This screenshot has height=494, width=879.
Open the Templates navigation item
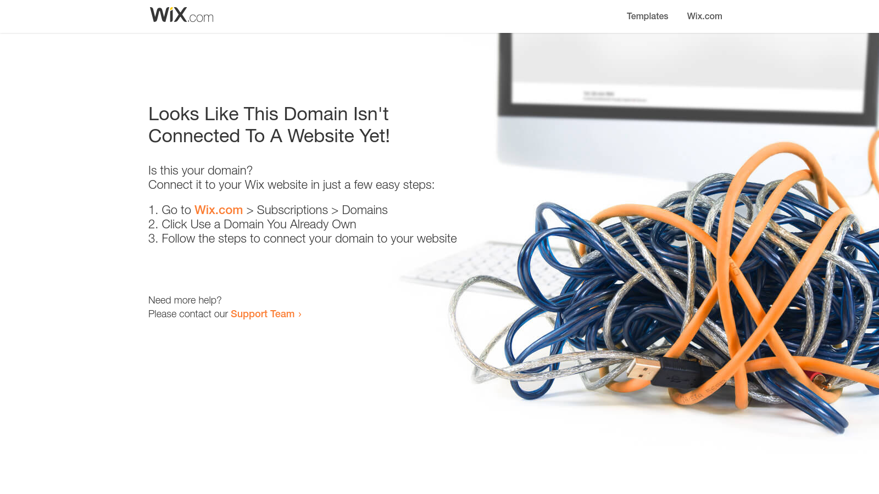(x=647, y=16)
